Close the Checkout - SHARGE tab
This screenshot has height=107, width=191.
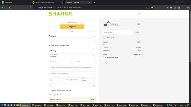click(x=90, y=2)
